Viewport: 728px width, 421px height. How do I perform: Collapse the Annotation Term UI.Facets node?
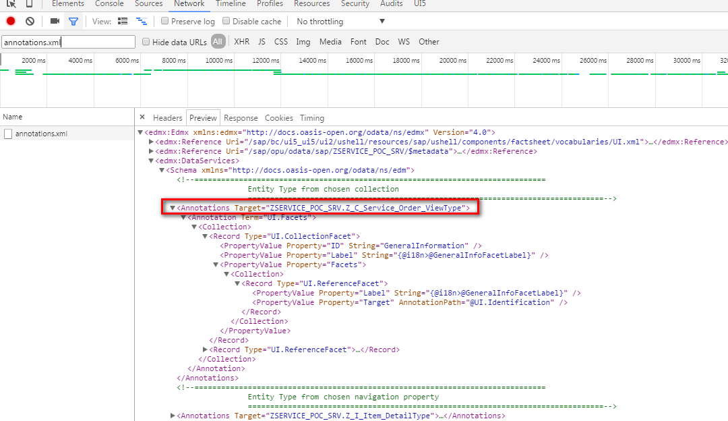click(x=183, y=217)
